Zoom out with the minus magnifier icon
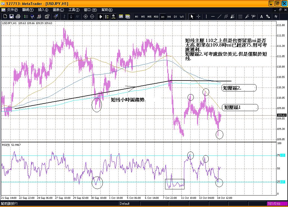Image resolution: width=288 pixels, height=207 pixels. click(92, 17)
